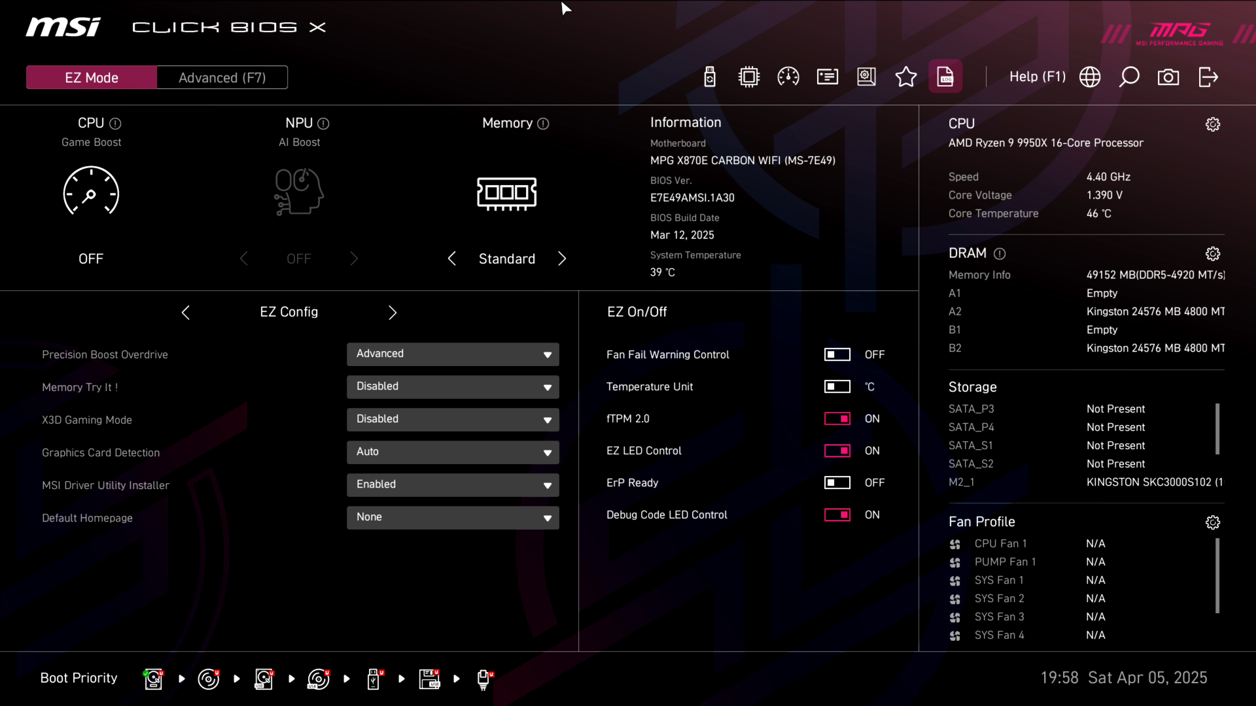This screenshot has width=1256, height=706.
Task: Open language selection globe icon
Action: [1090, 77]
